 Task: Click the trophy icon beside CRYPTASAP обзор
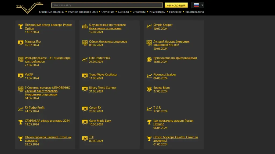(21, 122)
